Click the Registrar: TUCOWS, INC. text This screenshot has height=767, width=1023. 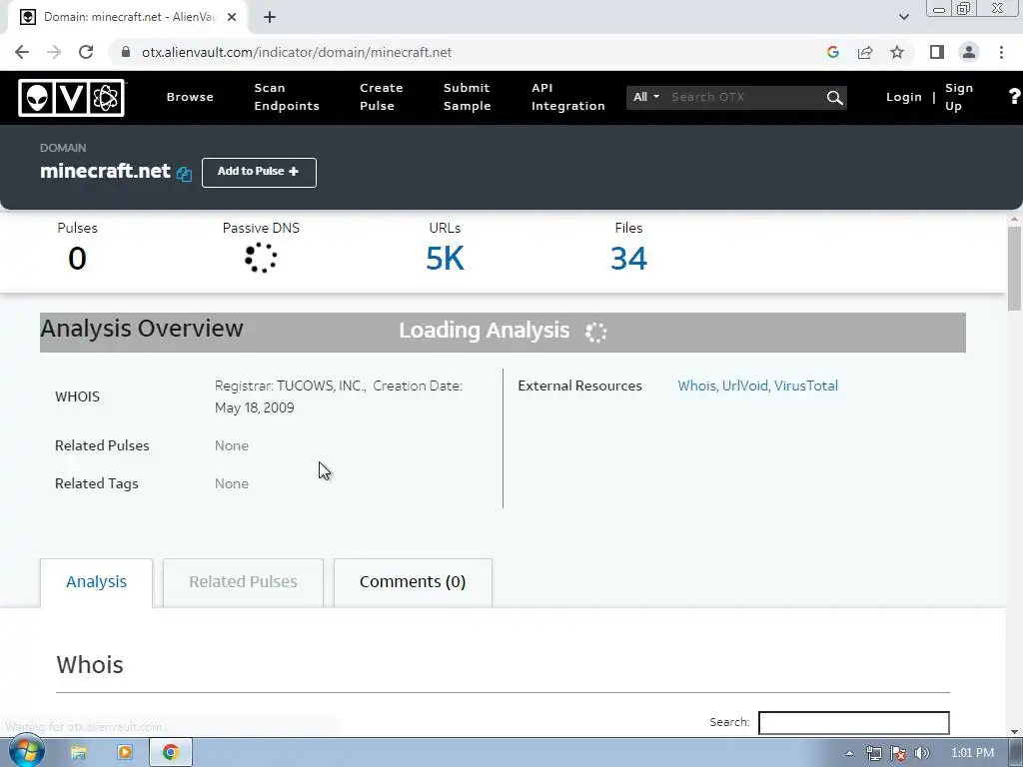pos(291,385)
